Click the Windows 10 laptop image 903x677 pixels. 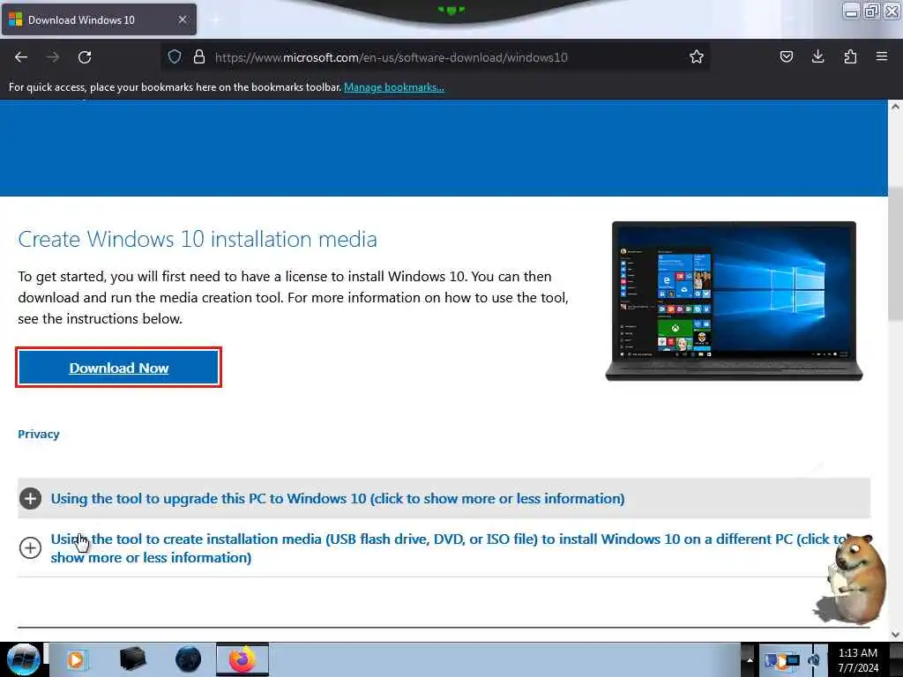coord(734,301)
